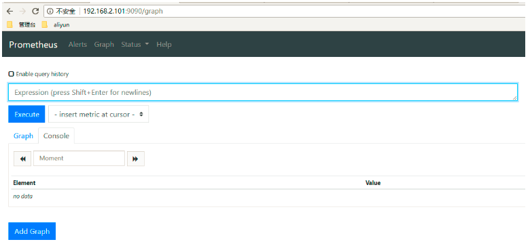Reload the page with refresh icon
Image resolution: width=530 pixels, height=244 pixels.
coord(35,11)
